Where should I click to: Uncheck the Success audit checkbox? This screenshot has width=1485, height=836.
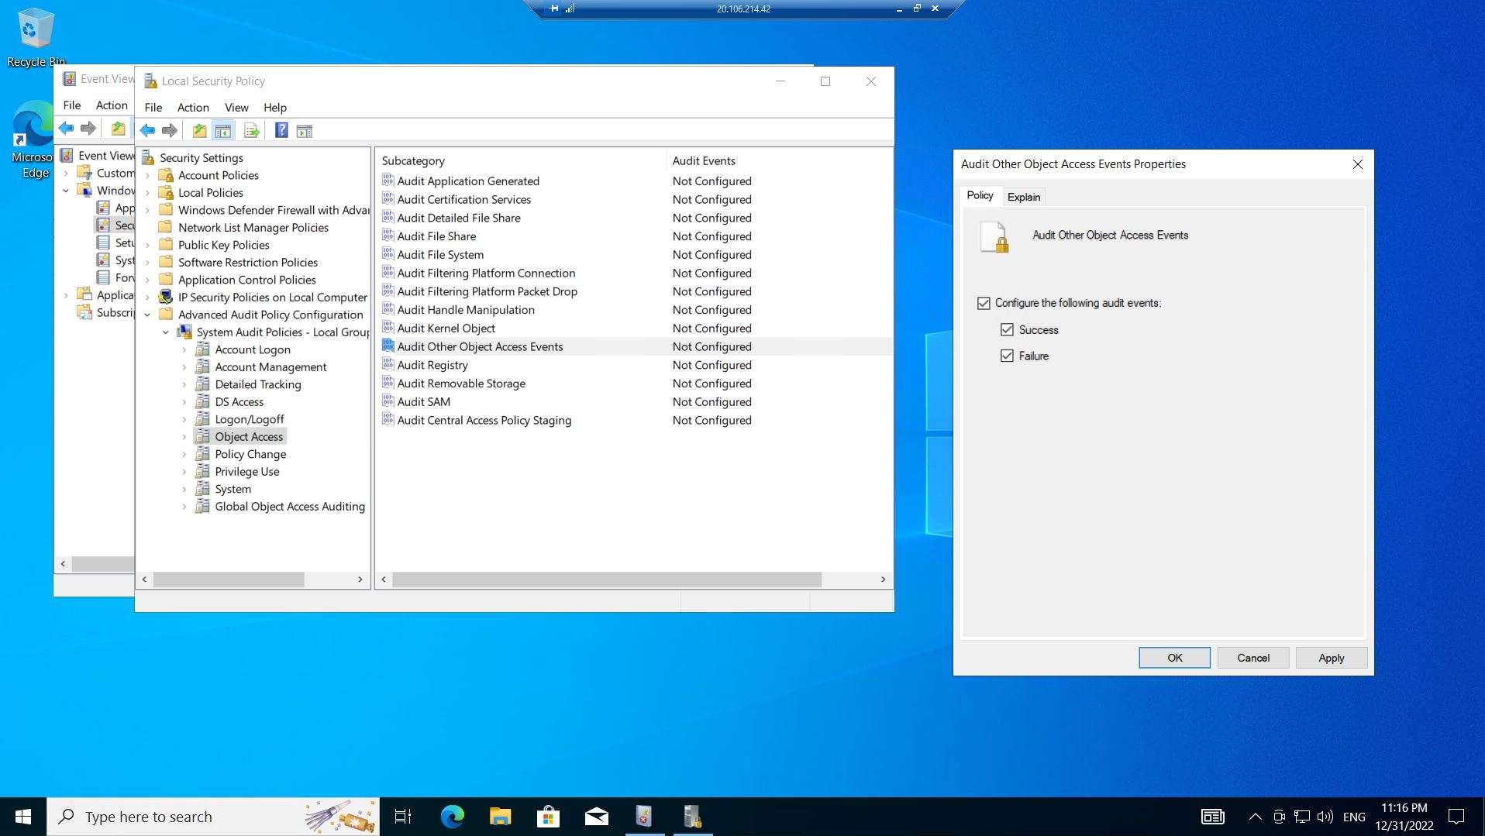coord(1007,329)
